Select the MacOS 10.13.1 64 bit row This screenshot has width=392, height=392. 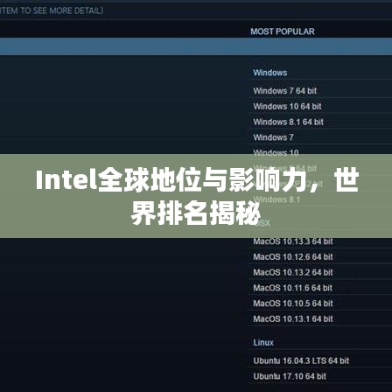pos(293,318)
